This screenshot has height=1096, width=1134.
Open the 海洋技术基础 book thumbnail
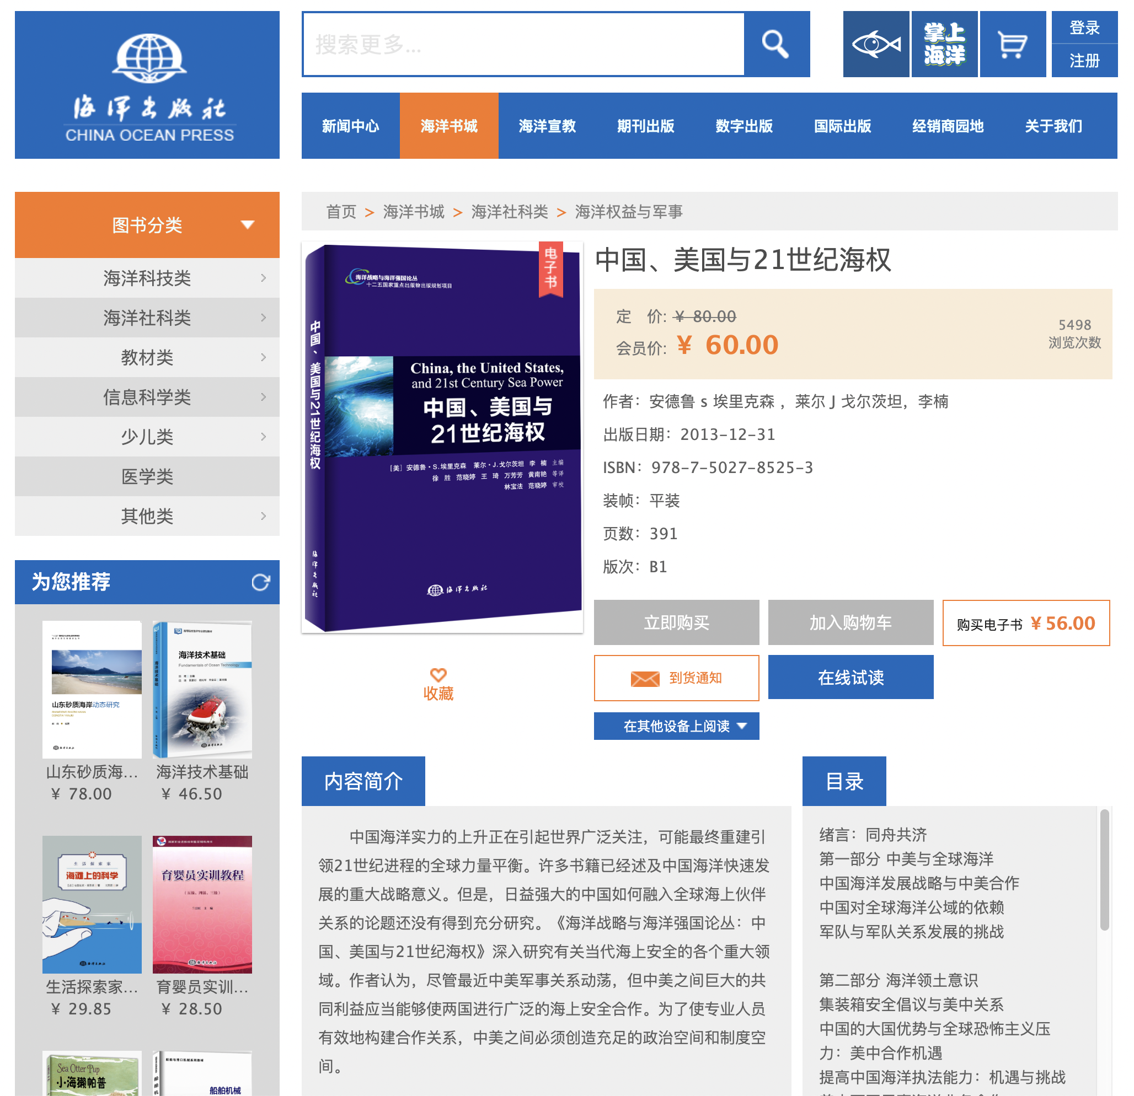202,689
